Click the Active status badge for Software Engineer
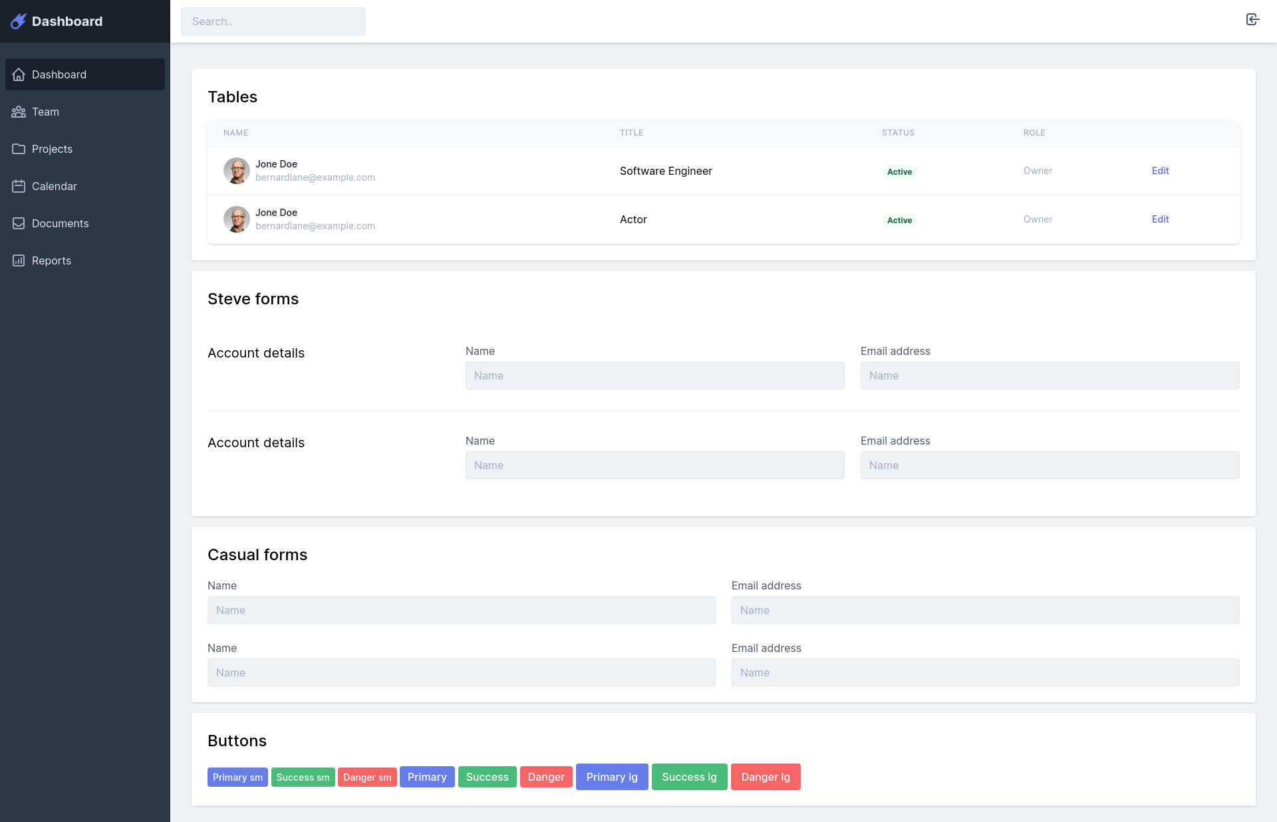 click(x=899, y=171)
